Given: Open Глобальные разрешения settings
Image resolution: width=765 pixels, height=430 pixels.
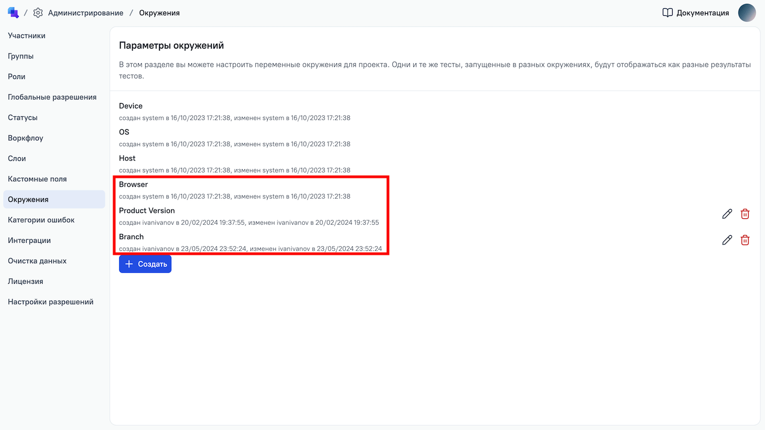Looking at the screenshot, I should click(x=52, y=97).
